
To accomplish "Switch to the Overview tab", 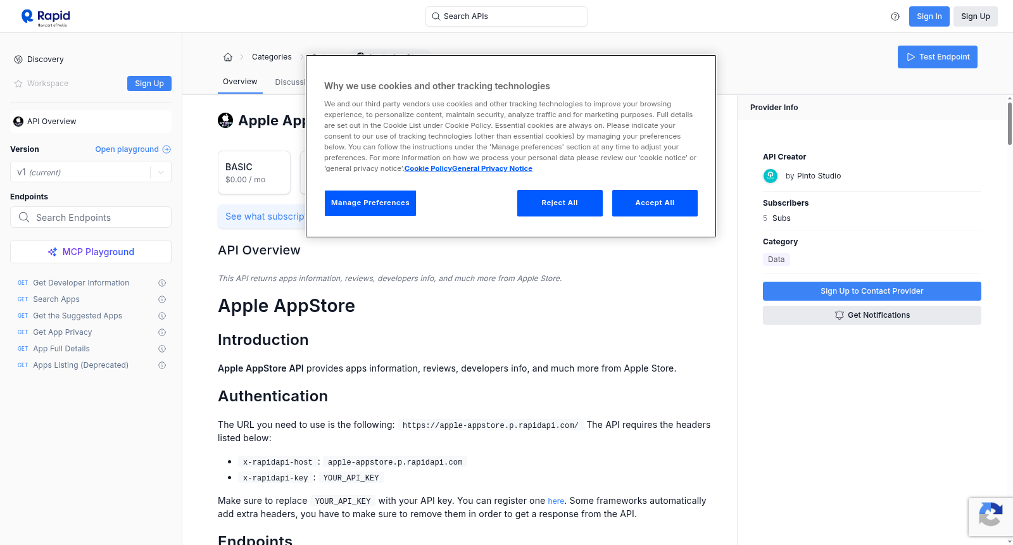I will point(240,82).
